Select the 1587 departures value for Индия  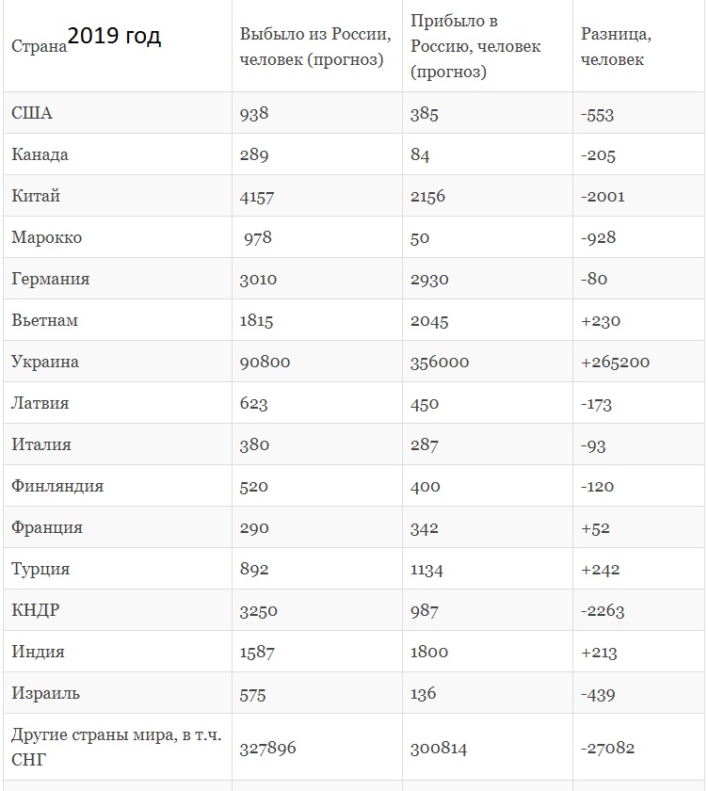point(257,653)
